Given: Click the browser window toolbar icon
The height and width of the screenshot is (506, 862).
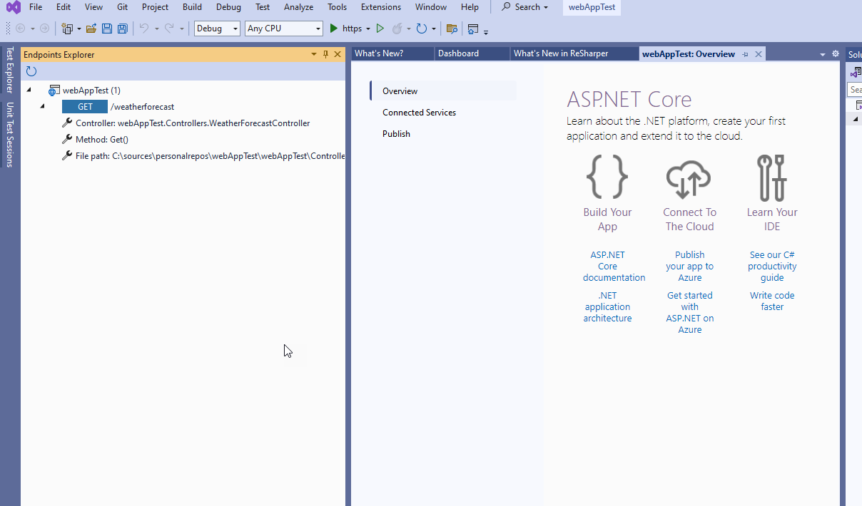Looking at the screenshot, I should click(473, 29).
